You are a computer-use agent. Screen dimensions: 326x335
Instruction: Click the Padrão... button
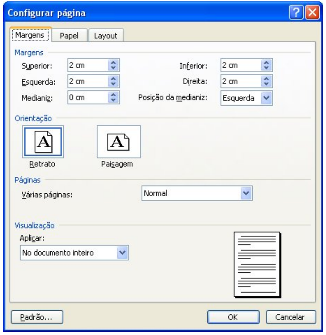click(x=37, y=316)
